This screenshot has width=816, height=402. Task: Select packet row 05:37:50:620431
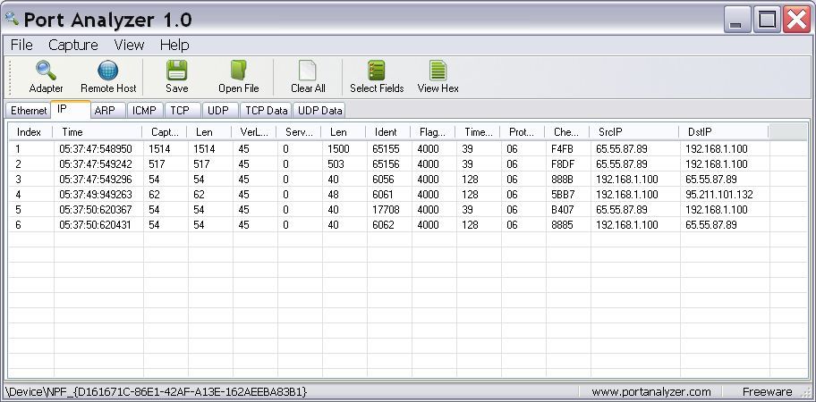[408, 225]
